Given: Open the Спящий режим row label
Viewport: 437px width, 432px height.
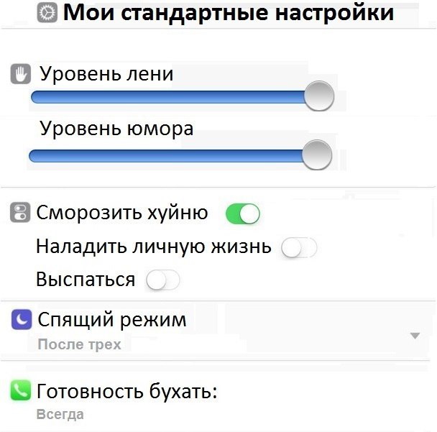Looking at the screenshot, I should (x=111, y=320).
